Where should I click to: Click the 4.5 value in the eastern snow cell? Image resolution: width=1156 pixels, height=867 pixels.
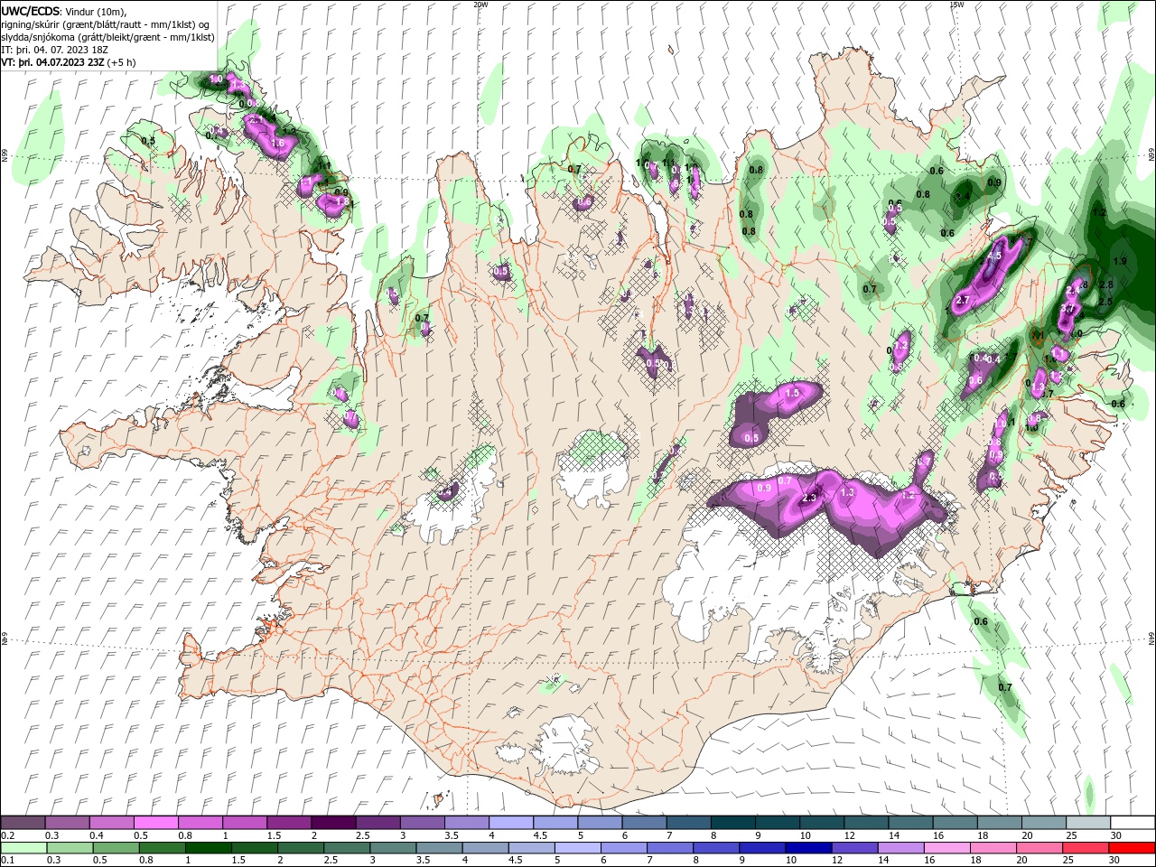(x=994, y=256)
